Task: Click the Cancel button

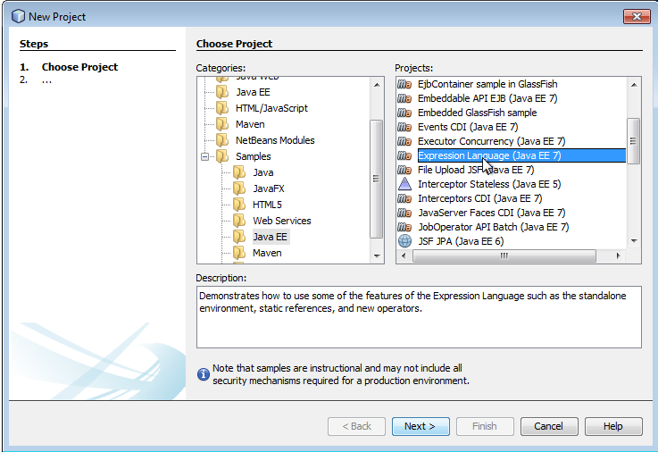Action: [x=549, y=426]
